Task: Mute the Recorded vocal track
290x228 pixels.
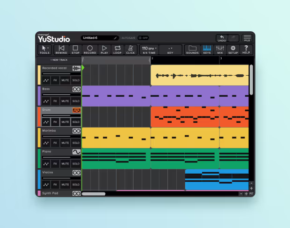Action: coord(65,80)
